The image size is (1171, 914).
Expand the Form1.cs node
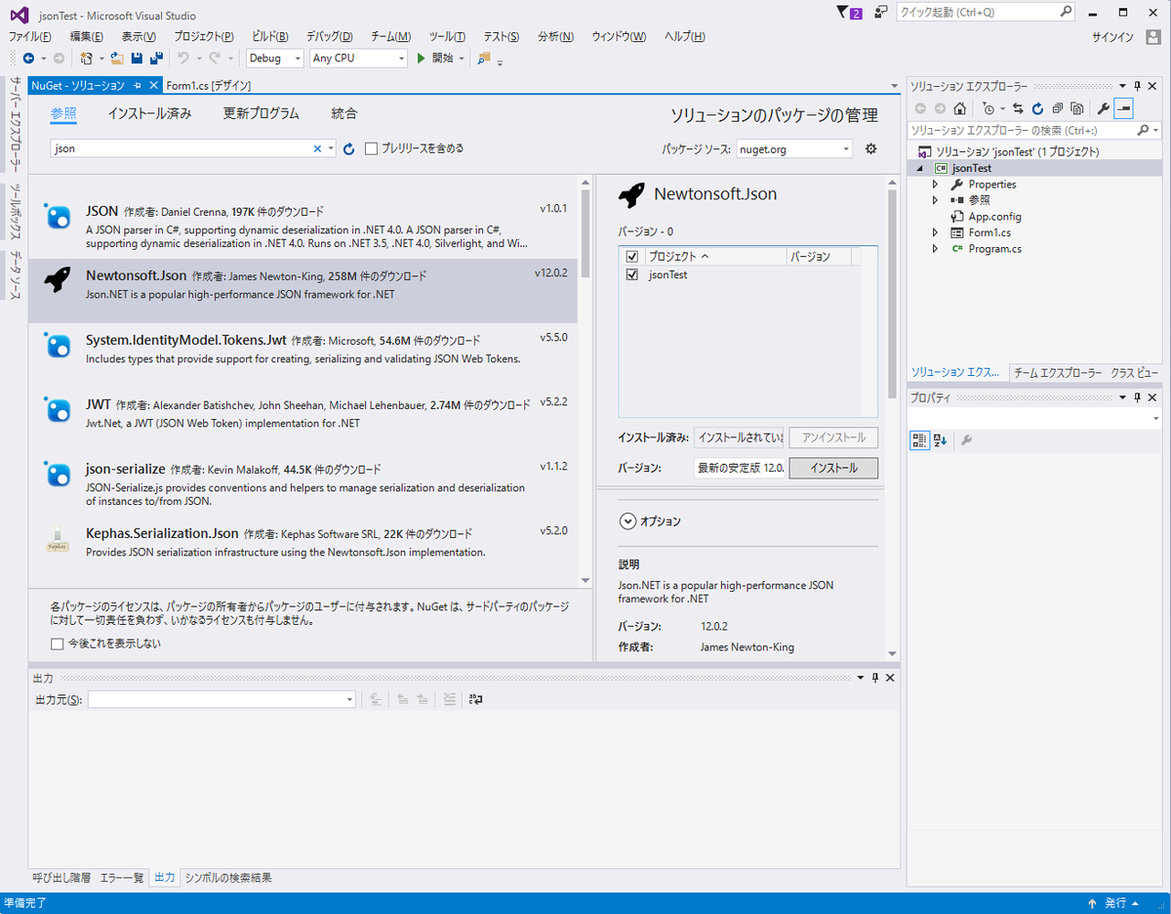[x=935, y=232]
